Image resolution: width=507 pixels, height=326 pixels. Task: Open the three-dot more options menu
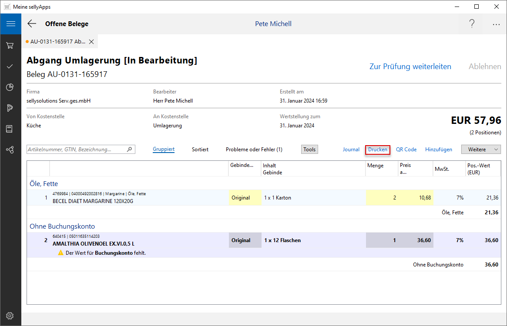point(496,24)
